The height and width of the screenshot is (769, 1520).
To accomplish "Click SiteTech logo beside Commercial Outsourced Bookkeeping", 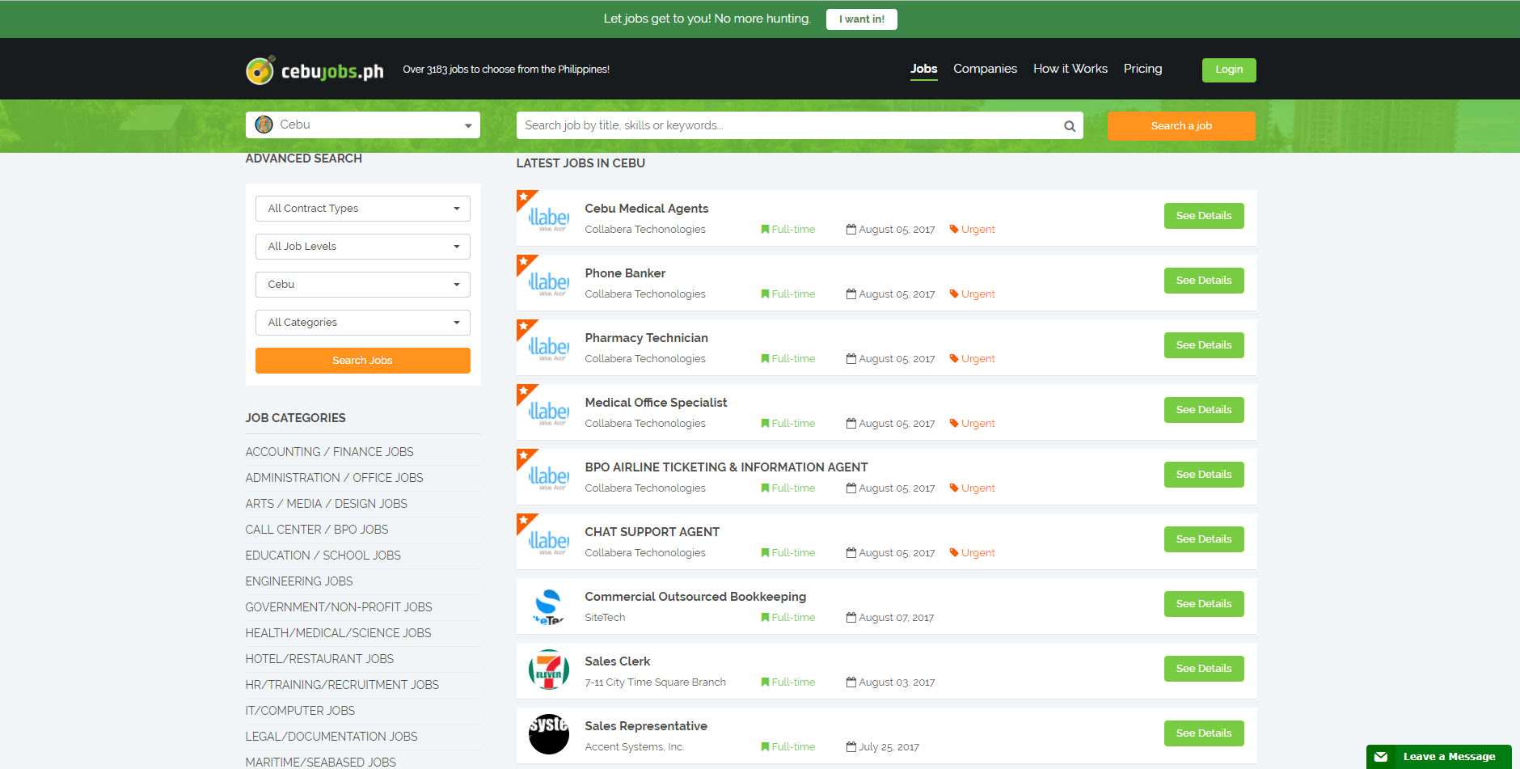I will coord(549,606).
